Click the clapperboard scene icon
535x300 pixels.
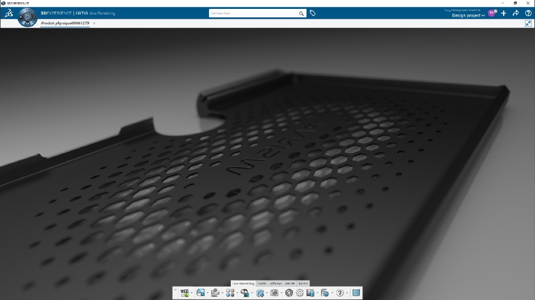click(184, 293)
